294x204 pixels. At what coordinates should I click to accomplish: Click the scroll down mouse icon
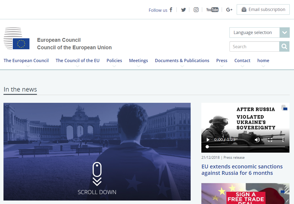pos(97,174)
